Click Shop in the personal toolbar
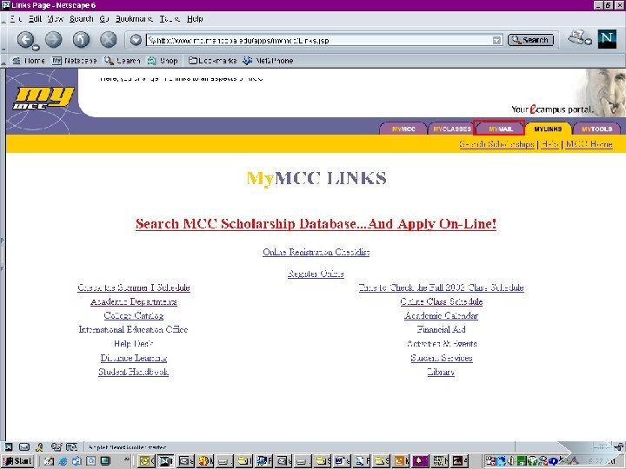Viewport: 626px width, 469px height. point(163,61)
